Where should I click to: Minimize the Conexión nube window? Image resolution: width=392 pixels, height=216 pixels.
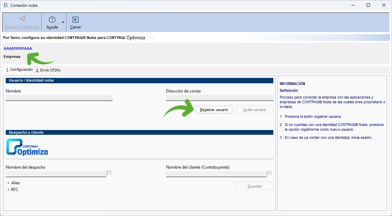353,5
